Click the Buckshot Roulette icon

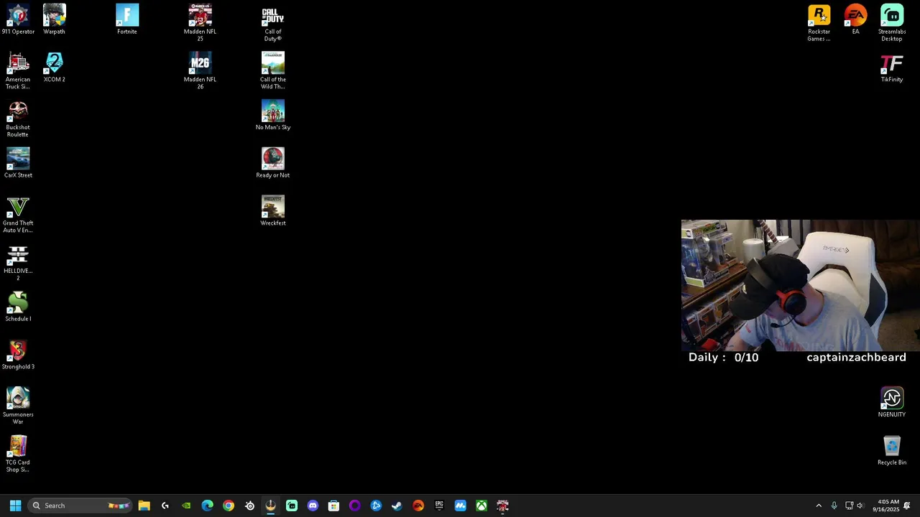point(18,118)
